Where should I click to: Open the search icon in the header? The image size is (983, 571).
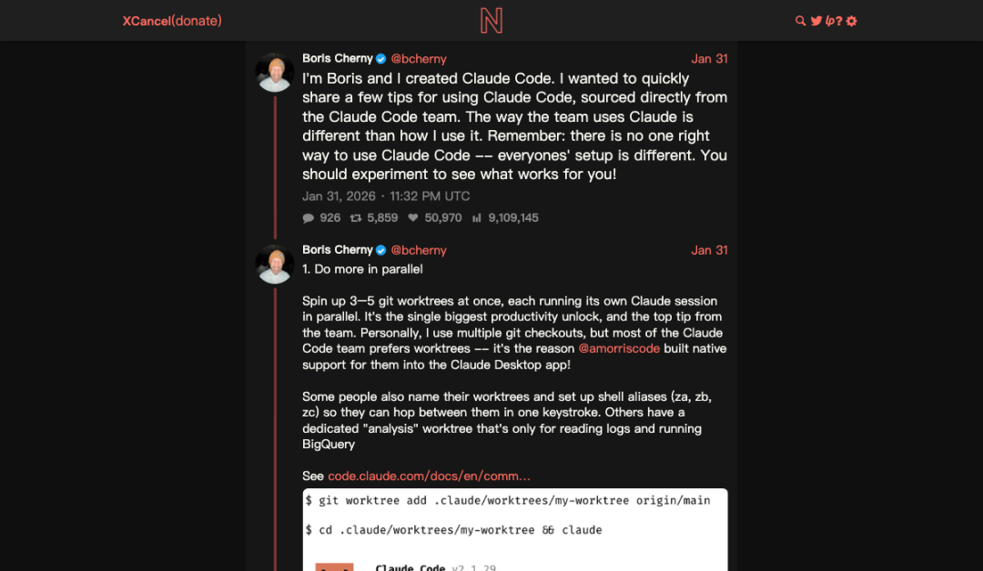coord(800,20)
